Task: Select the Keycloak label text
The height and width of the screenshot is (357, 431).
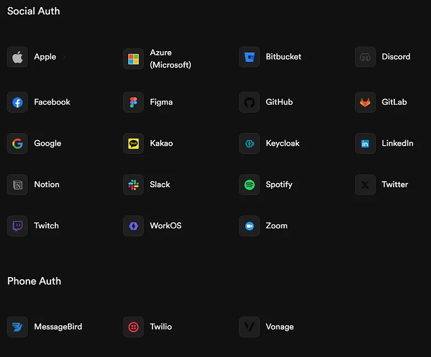Action: coord(282,143)
